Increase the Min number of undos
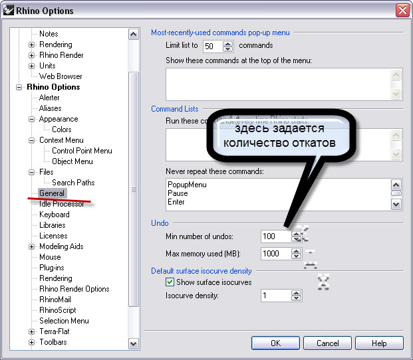The image size is (413, 360). (297, 234)
